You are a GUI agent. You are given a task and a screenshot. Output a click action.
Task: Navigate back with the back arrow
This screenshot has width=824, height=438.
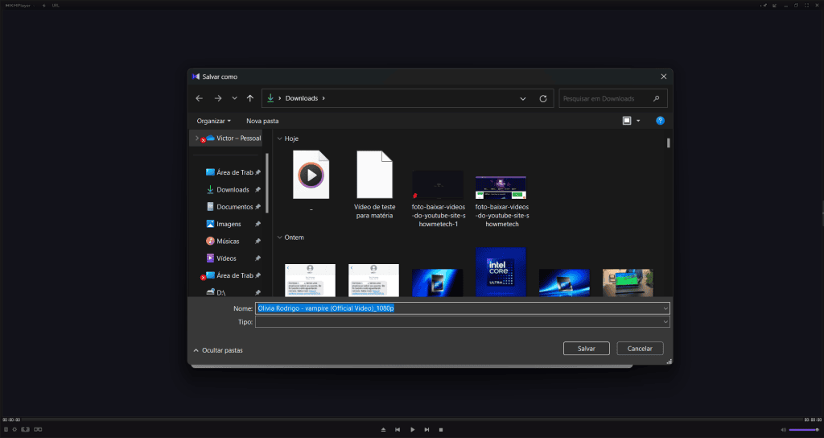point(200,98)
